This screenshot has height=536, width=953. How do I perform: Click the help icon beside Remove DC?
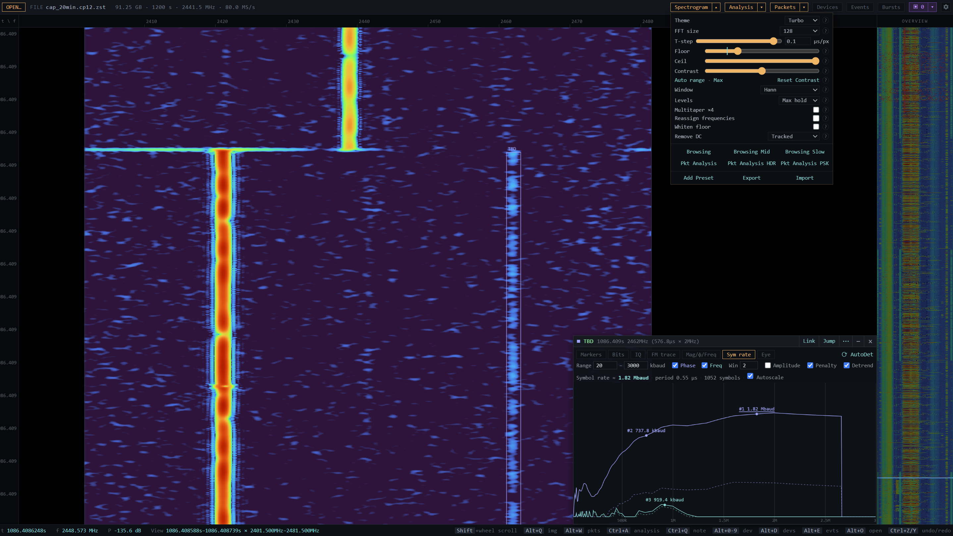pos(825,136)
